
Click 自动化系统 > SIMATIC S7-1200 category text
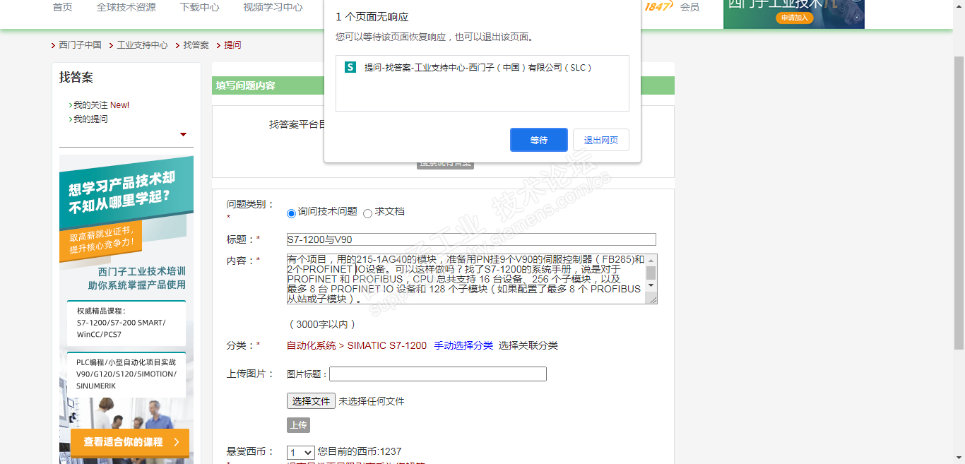(357, 345)
